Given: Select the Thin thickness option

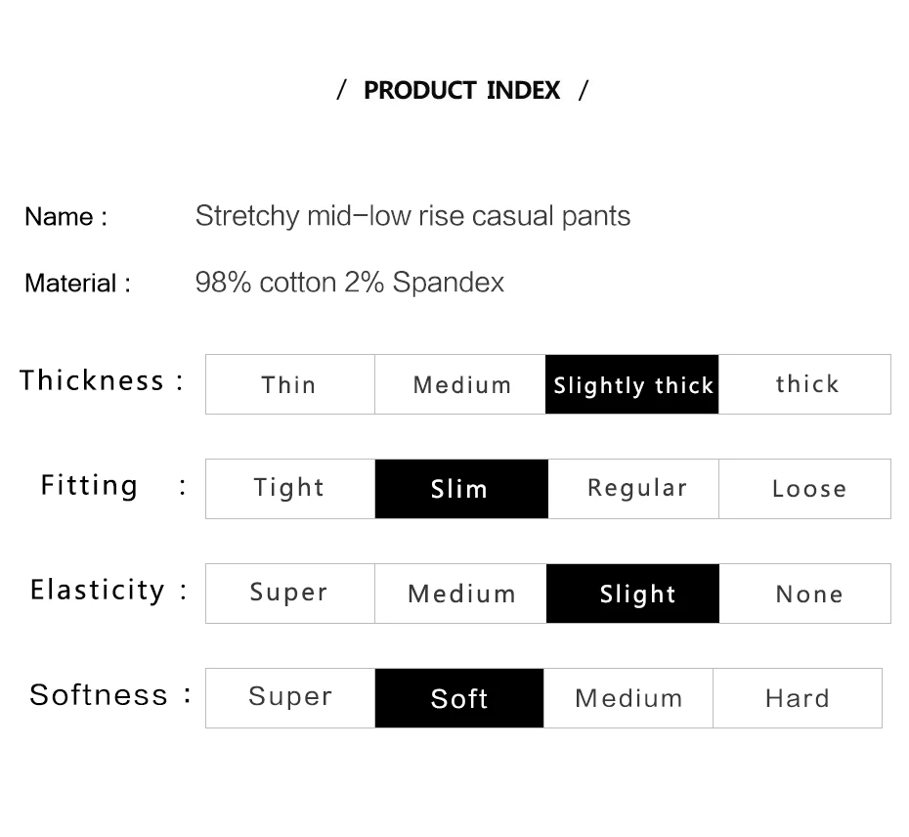Looking at the screenshot, I should (290, 384).
